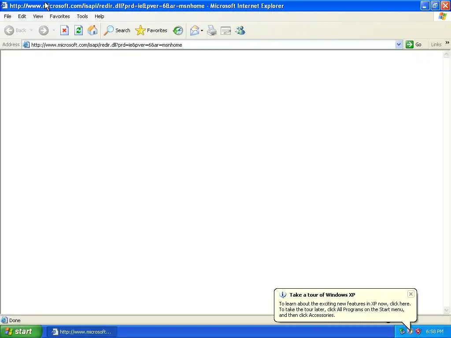Click the tour Windows XP tray icon

[x=410, y=331]
